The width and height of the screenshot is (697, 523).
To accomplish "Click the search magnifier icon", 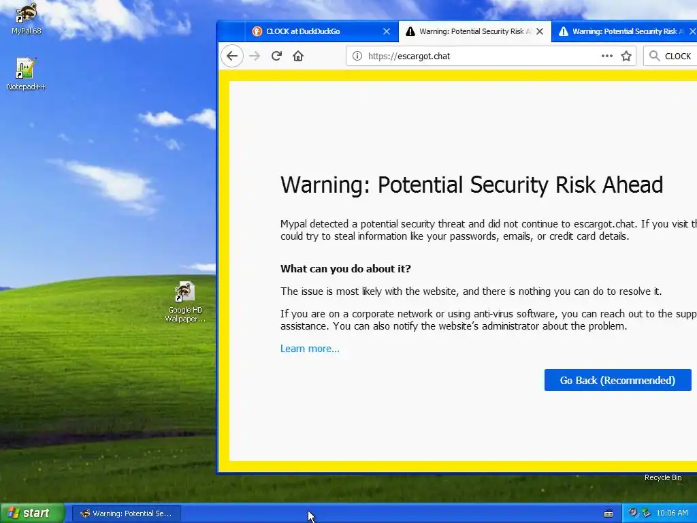I will pos(654,56).
